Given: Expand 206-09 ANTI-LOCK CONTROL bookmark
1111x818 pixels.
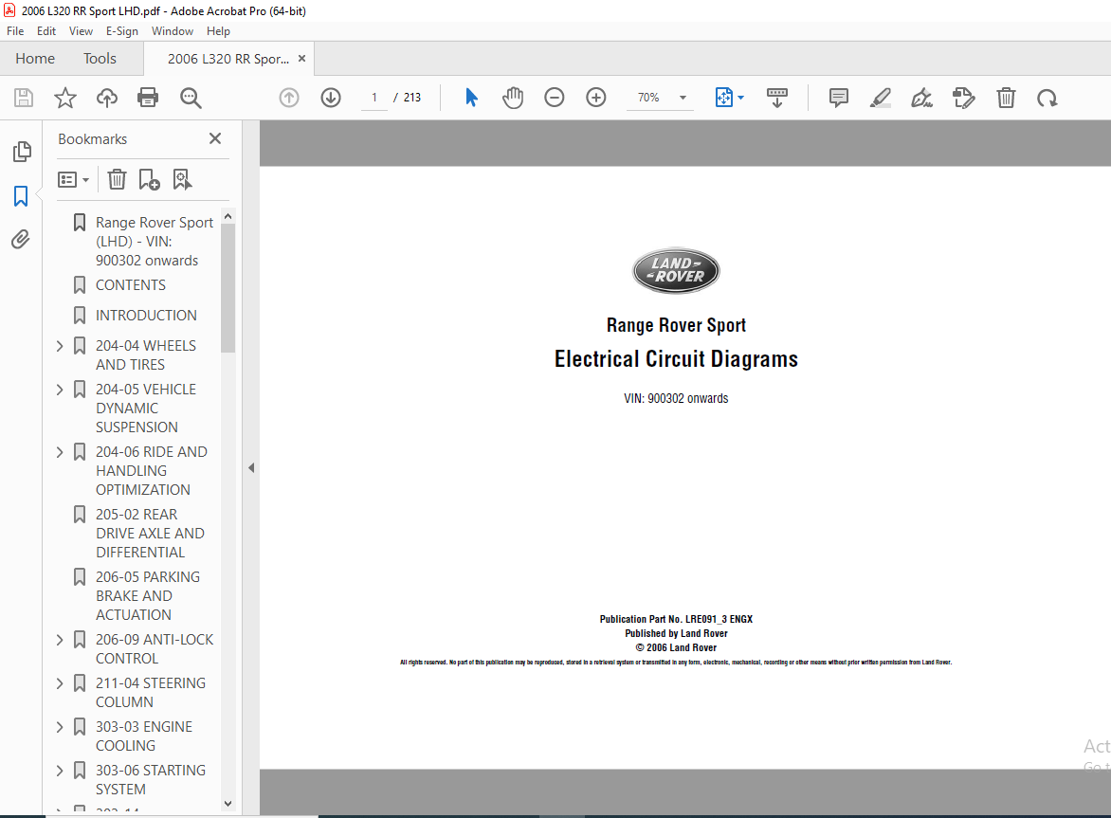Looking at the screenshot, I should tap(61, 640).
